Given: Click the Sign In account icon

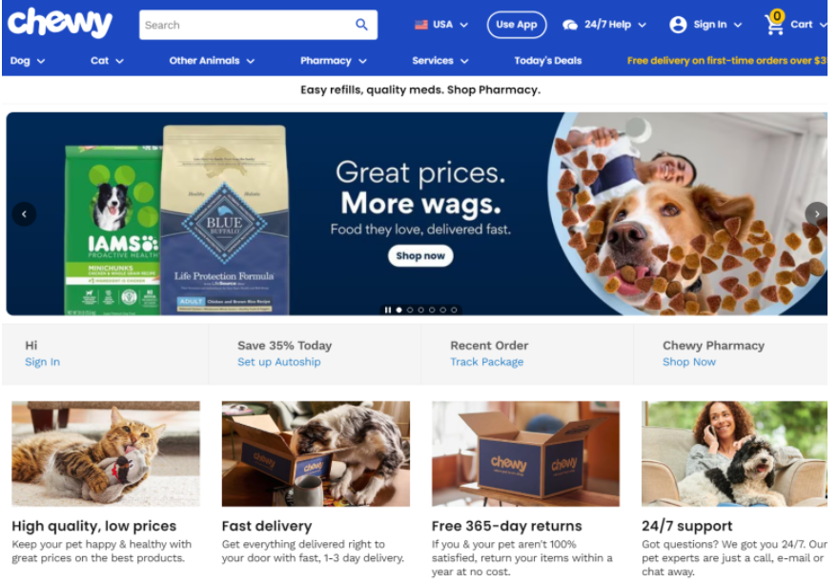Looking at the screenshot, I should click(678, 25).
